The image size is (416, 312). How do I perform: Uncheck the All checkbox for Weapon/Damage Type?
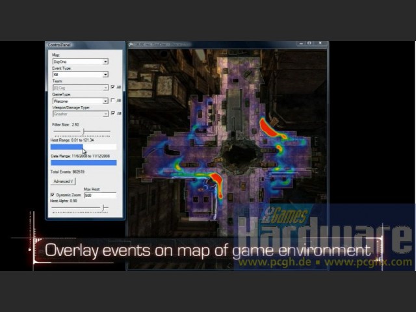click(x=112, y=113)
